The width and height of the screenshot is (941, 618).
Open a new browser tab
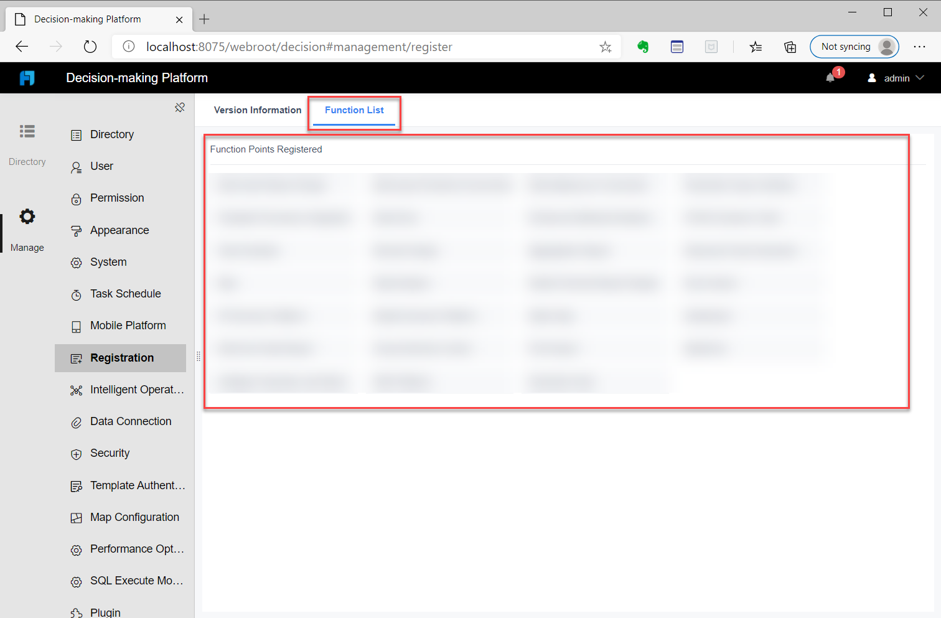click(x=204, y=19)
